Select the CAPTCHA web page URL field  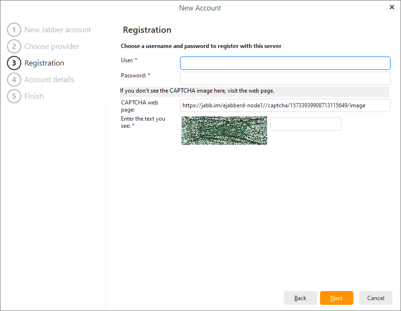pyautogui.click(x=285, y=105)
